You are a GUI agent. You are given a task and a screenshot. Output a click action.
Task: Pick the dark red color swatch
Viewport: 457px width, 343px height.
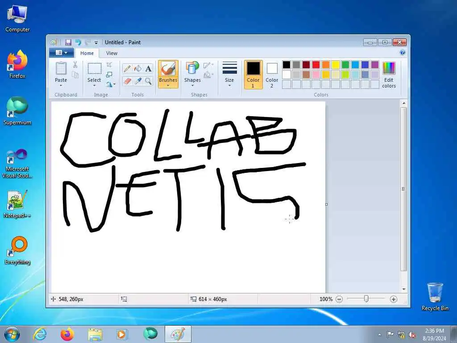tap(306, 65)
